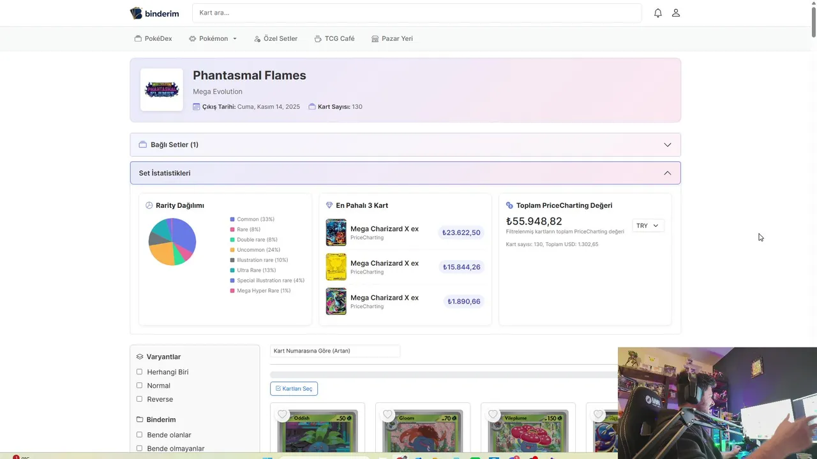This screenshot has width=817, height=459.
Task: Click the ₺55.948,82 total value
Action: point(534,221)
